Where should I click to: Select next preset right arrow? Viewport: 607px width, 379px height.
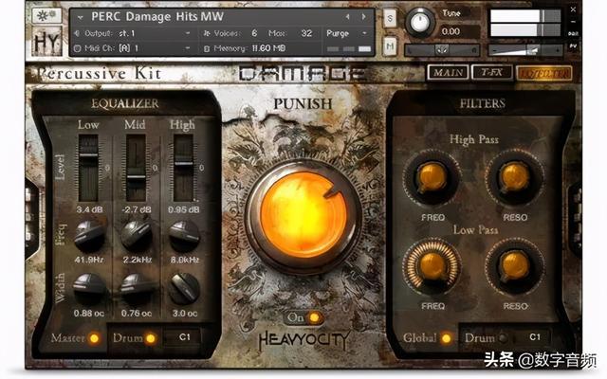(363, 17)
